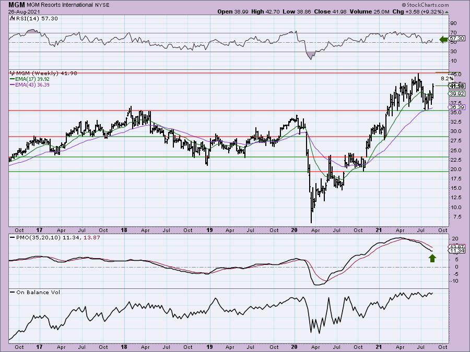Click the PMO(35,20,10) 11.34, 13.87 label

click(58, 238)
